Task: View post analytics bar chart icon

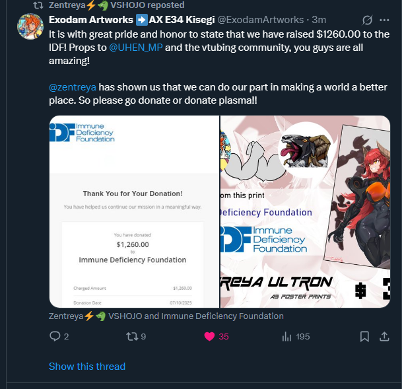Action: pyautogui.click(x=286, y=336)
